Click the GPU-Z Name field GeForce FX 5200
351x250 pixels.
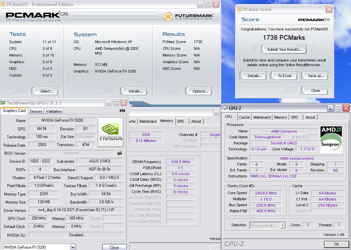(x=62, y=120)
